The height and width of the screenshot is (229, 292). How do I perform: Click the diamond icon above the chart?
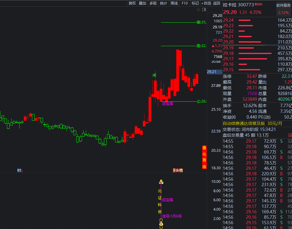pos(198,10)
